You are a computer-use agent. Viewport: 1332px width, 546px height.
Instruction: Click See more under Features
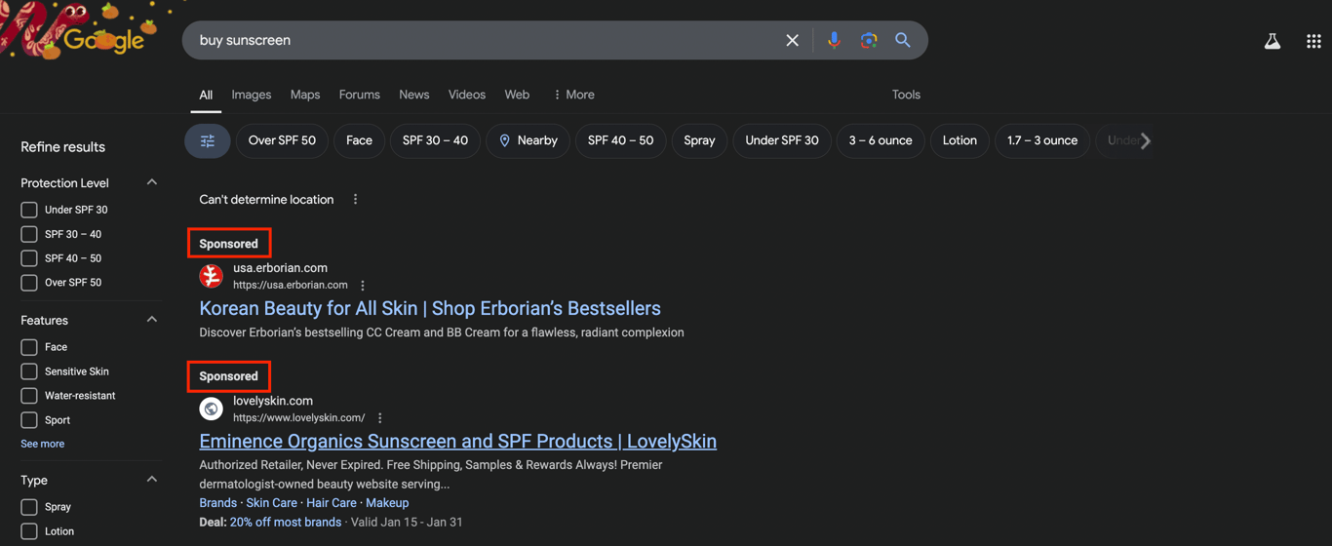(42, 444)
